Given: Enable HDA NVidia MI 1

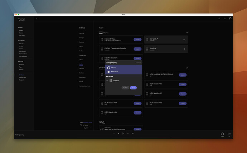Looking at the screenshot, I should point(183,85).
